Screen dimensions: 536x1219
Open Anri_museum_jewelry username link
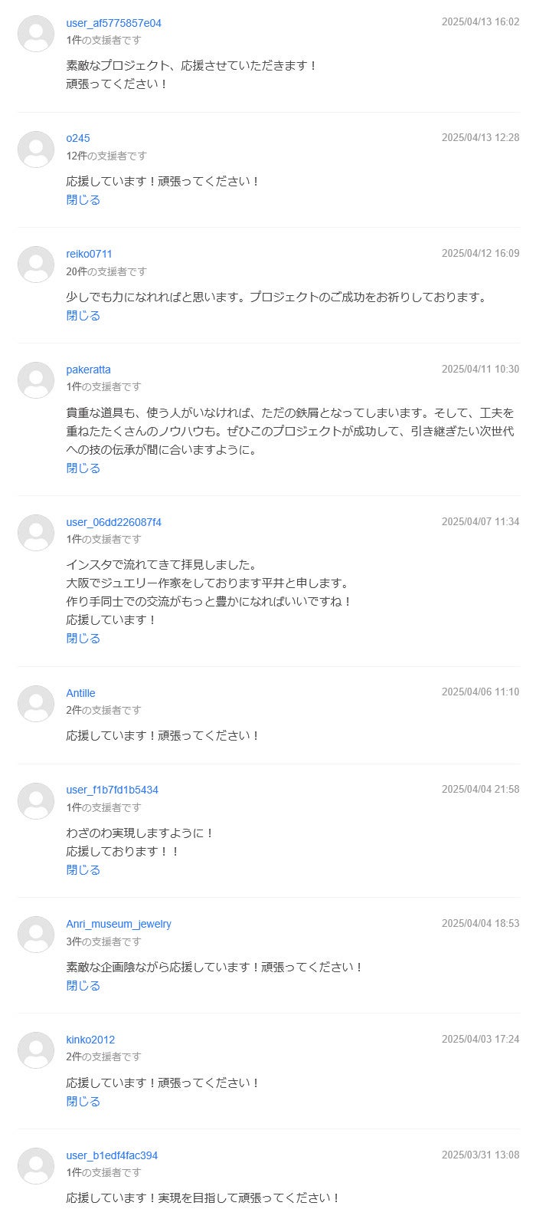click(119, 924)
